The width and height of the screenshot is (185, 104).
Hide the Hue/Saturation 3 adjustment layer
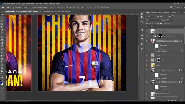(147, 36)
